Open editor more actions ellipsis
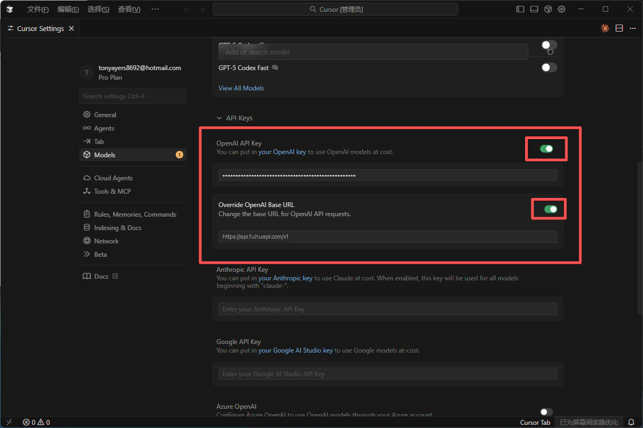This screenshot has height=428, width=643. [633, 28]
